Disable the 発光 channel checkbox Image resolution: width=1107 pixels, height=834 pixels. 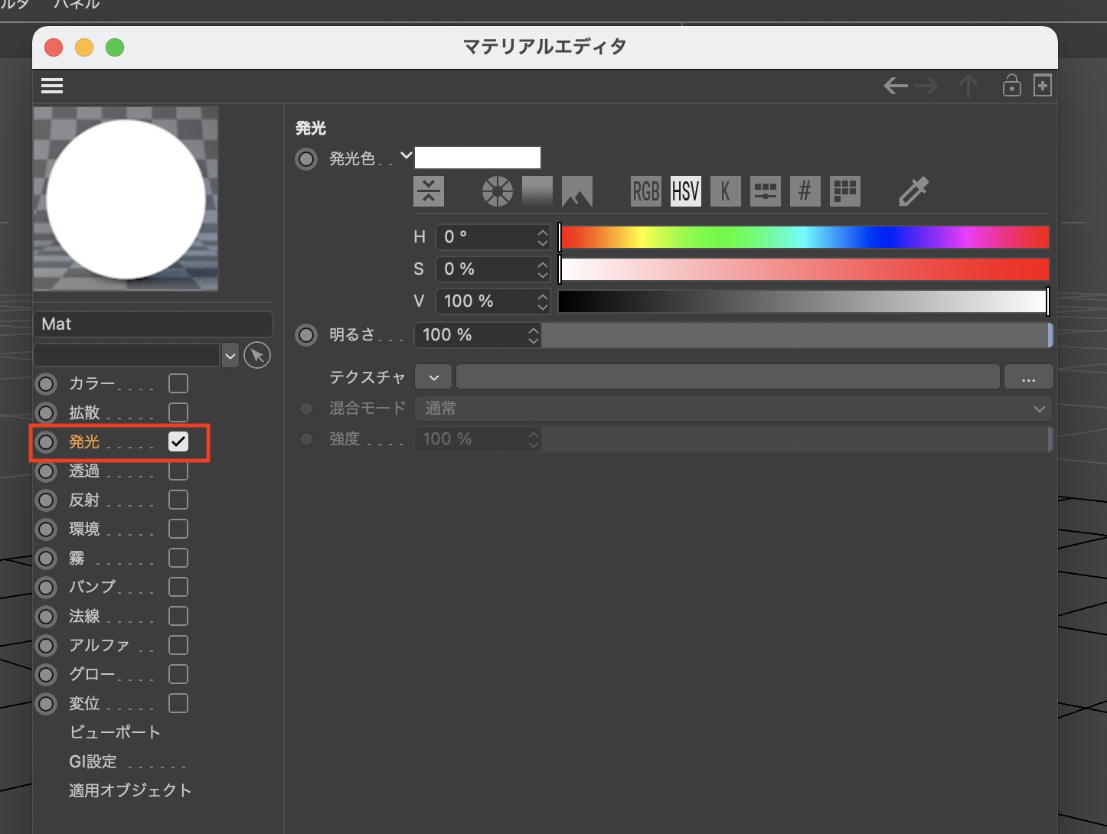[178, 441]
